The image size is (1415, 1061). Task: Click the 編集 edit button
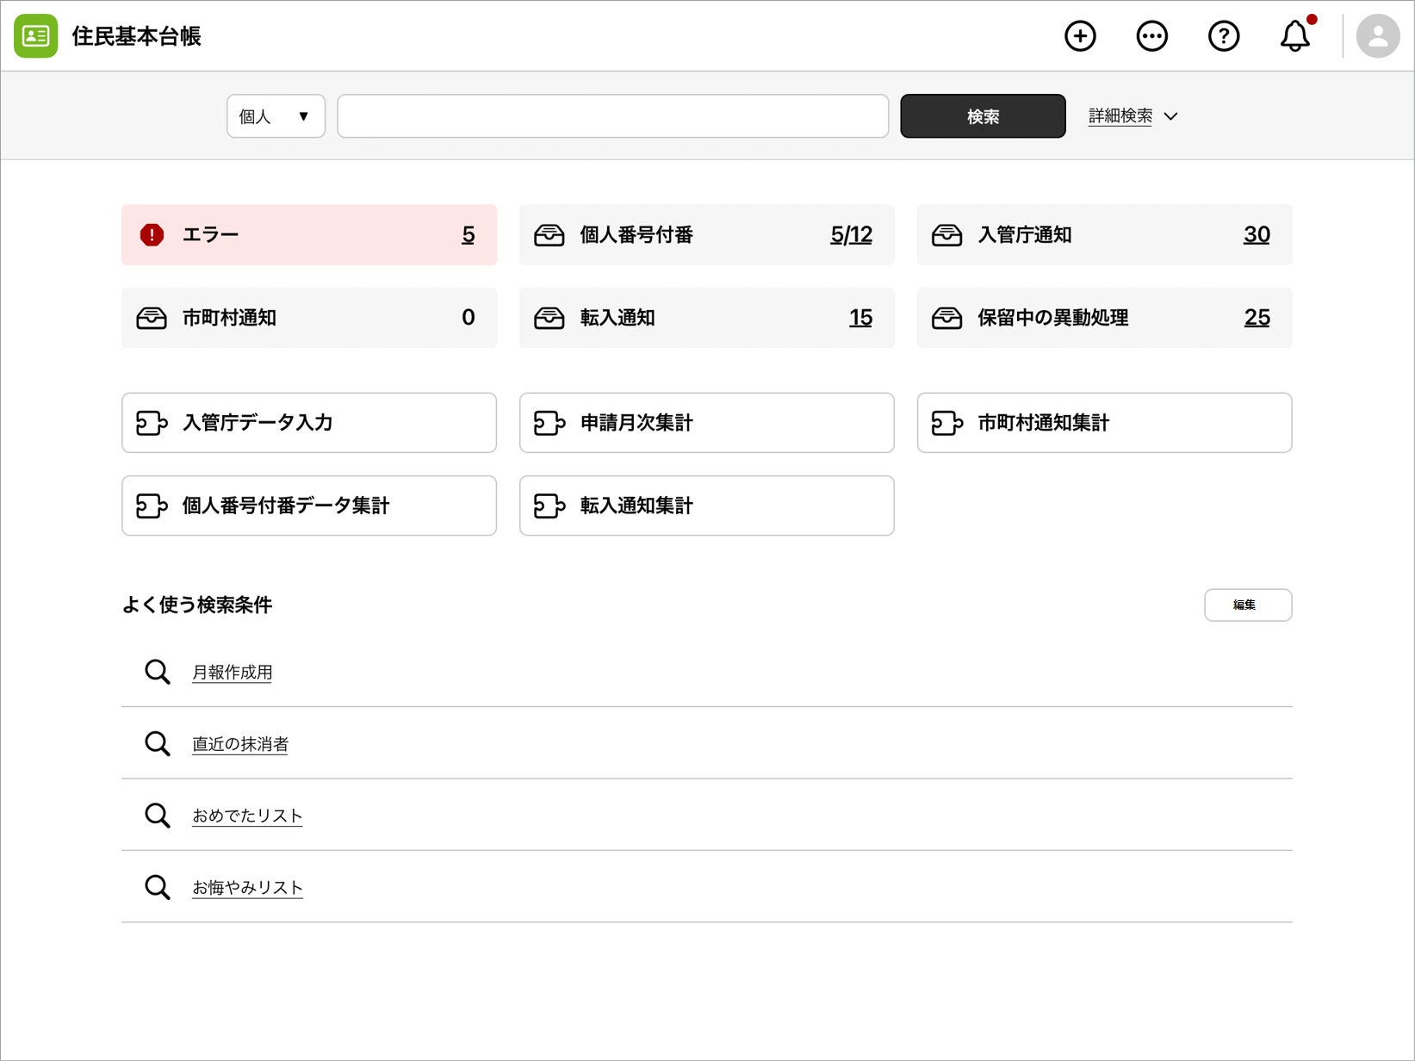1248,605
